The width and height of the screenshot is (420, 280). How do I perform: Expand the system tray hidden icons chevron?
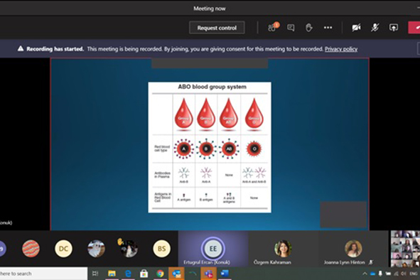click(x=365, y=274)
